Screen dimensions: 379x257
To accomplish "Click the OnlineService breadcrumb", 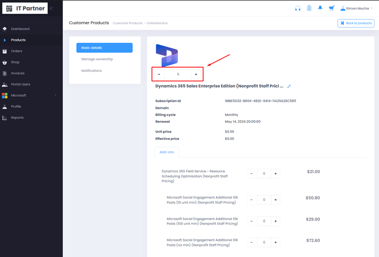I will click(157, 23).
